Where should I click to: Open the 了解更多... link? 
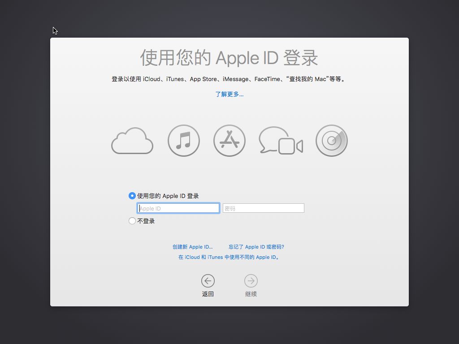click(x=229, y=94)
